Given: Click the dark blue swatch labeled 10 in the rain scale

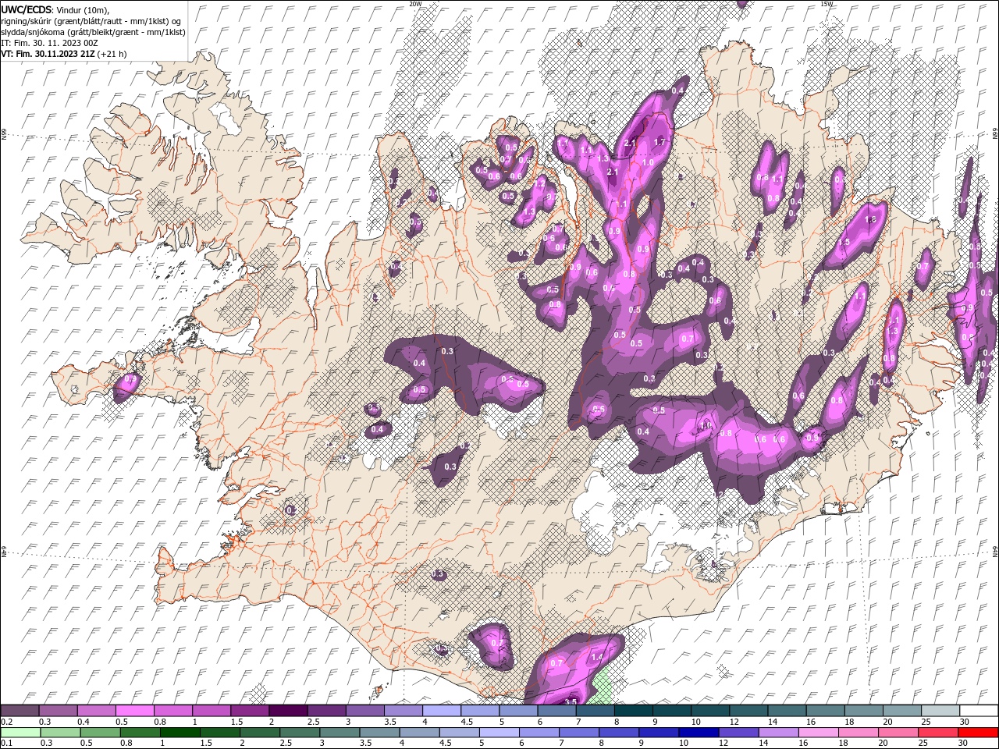Looking at the screenshot, I should pyautogui.click(x=697, y=733).
